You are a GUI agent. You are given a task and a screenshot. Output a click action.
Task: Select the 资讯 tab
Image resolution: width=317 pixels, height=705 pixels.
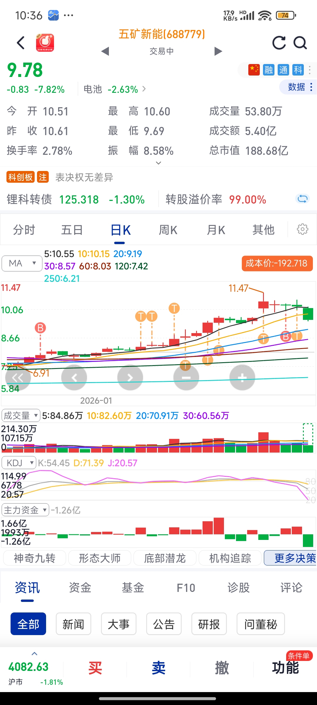[27, 588]
